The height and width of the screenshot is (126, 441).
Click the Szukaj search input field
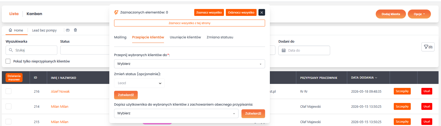[31, 50]
